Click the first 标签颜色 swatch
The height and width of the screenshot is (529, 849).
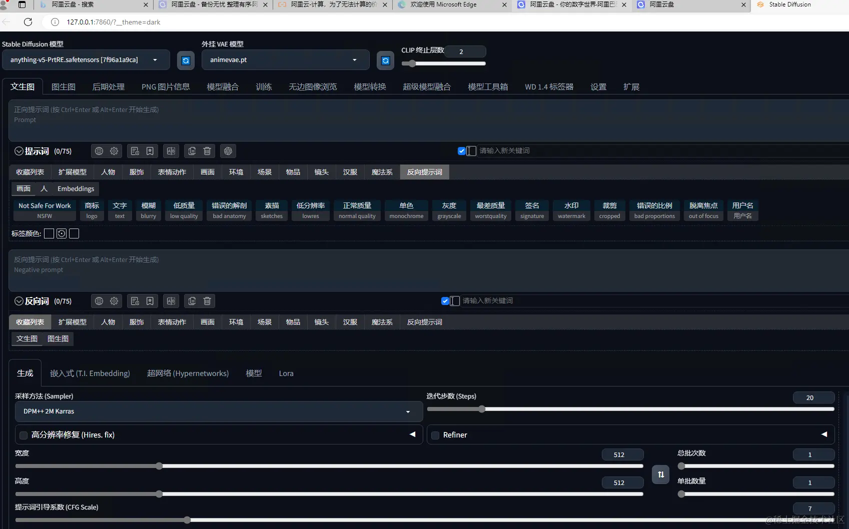pyautogui.click(x=49, y=233)
